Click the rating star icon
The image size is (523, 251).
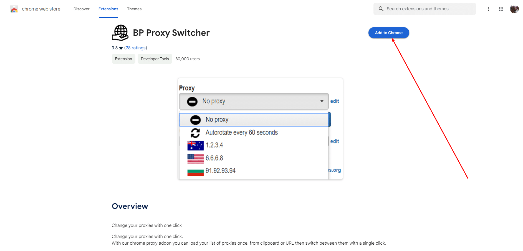pyautogui.click(x=121, y=48)
